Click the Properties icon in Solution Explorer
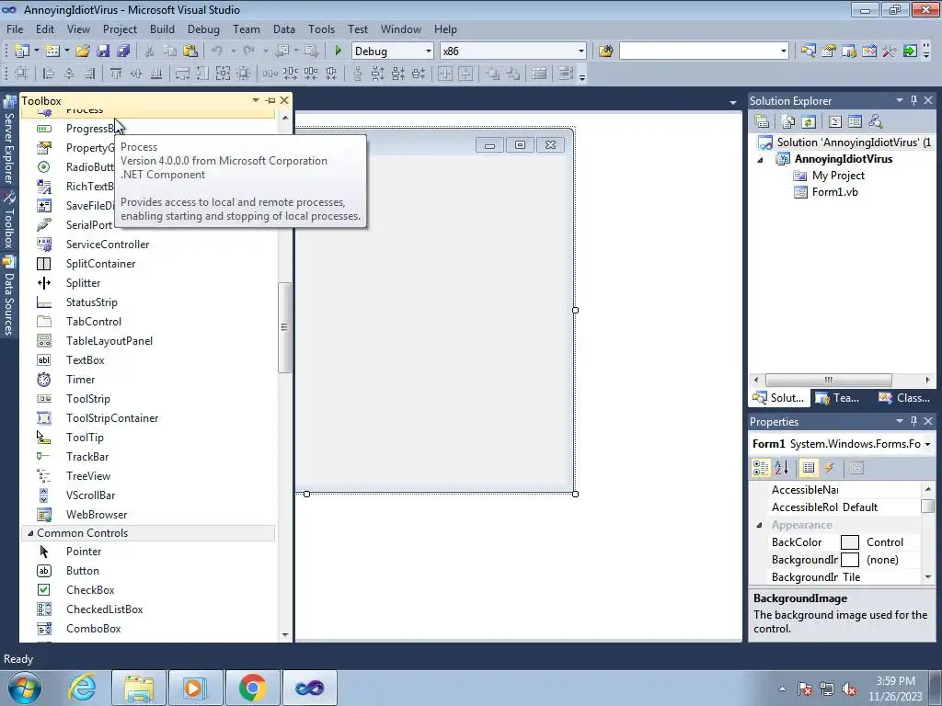 tap(762, 121)
